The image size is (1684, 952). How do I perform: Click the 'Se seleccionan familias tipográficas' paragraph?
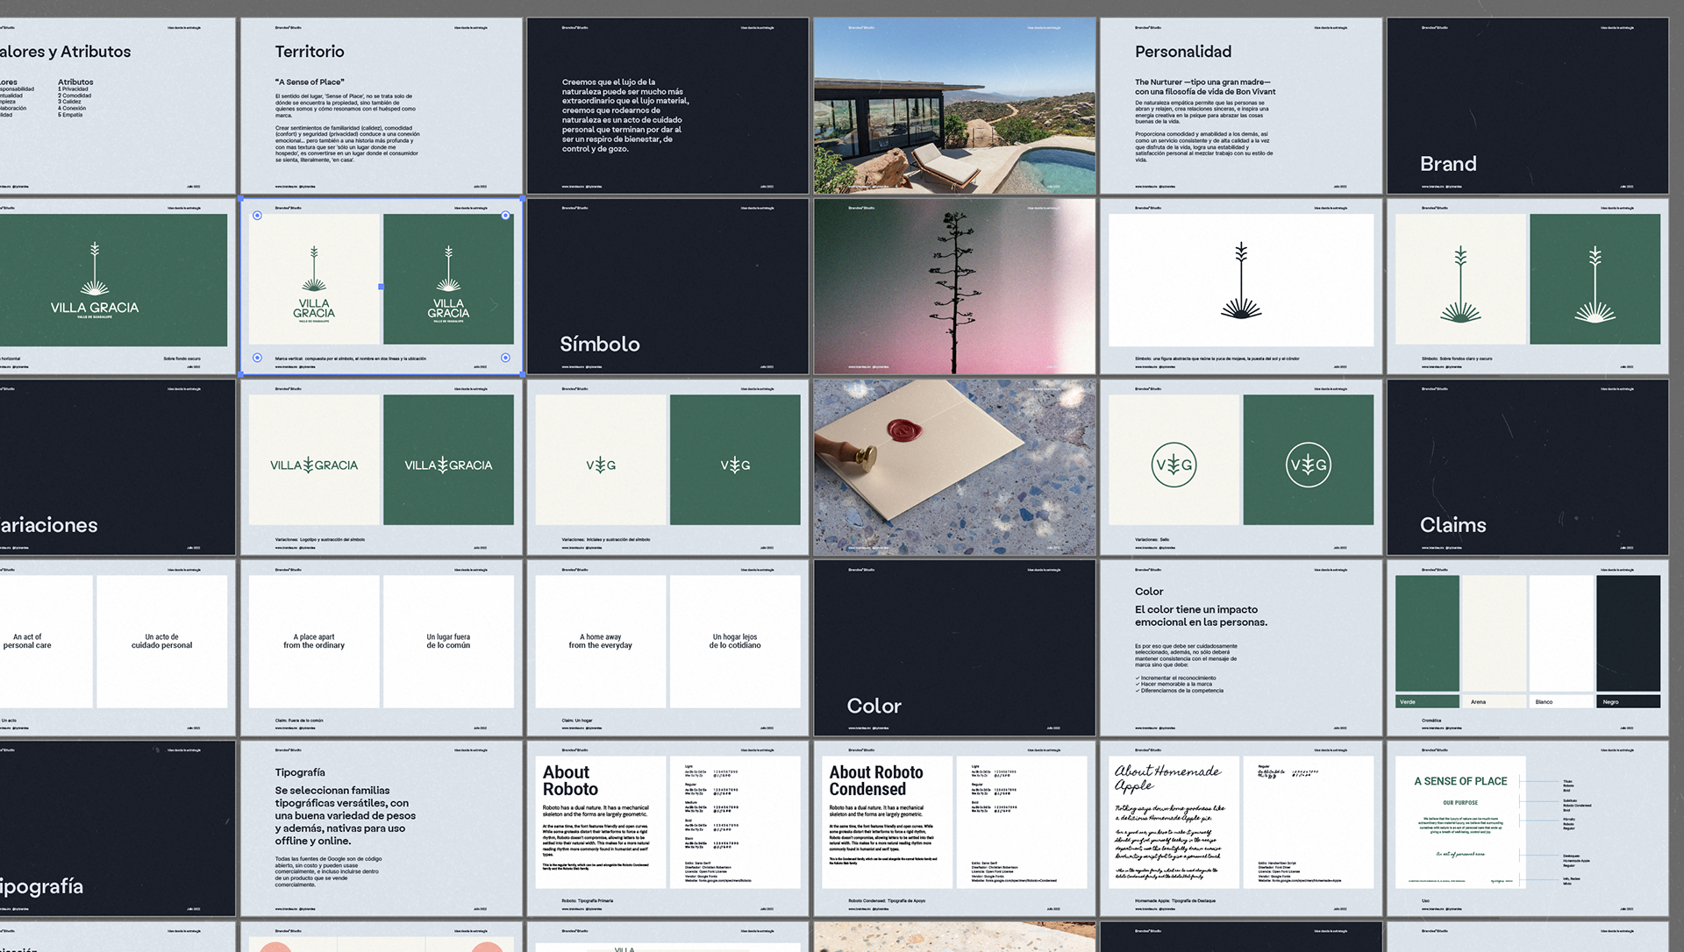346,815
